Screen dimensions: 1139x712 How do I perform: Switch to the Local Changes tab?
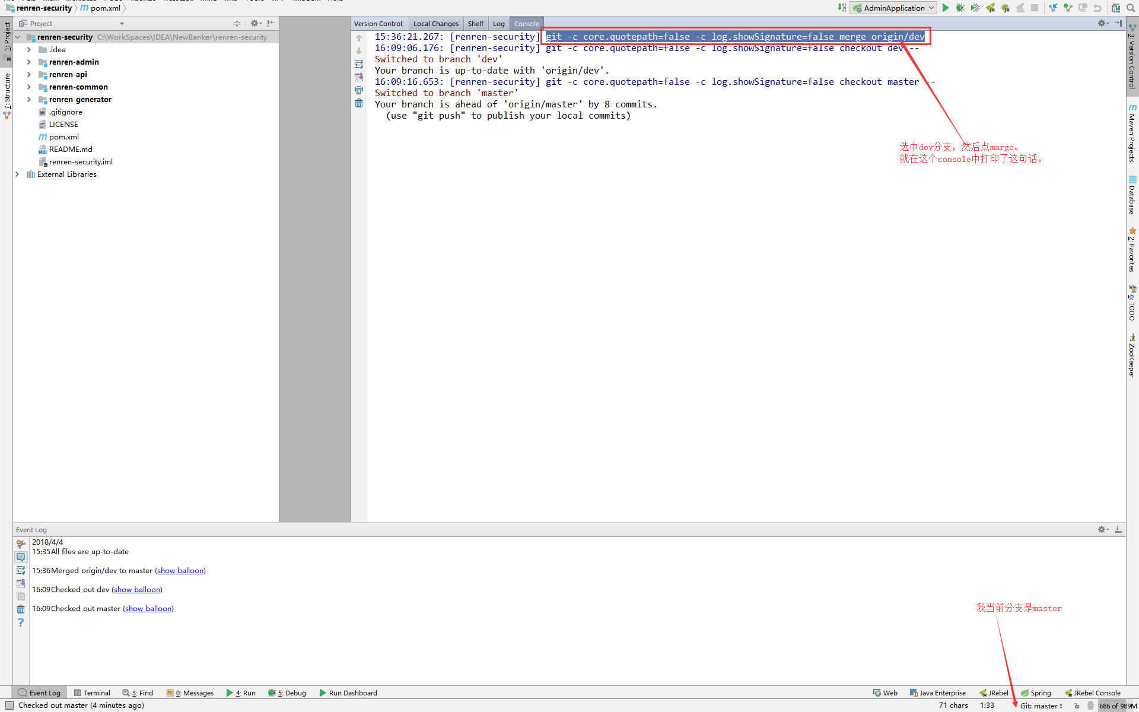pos(435,24)
